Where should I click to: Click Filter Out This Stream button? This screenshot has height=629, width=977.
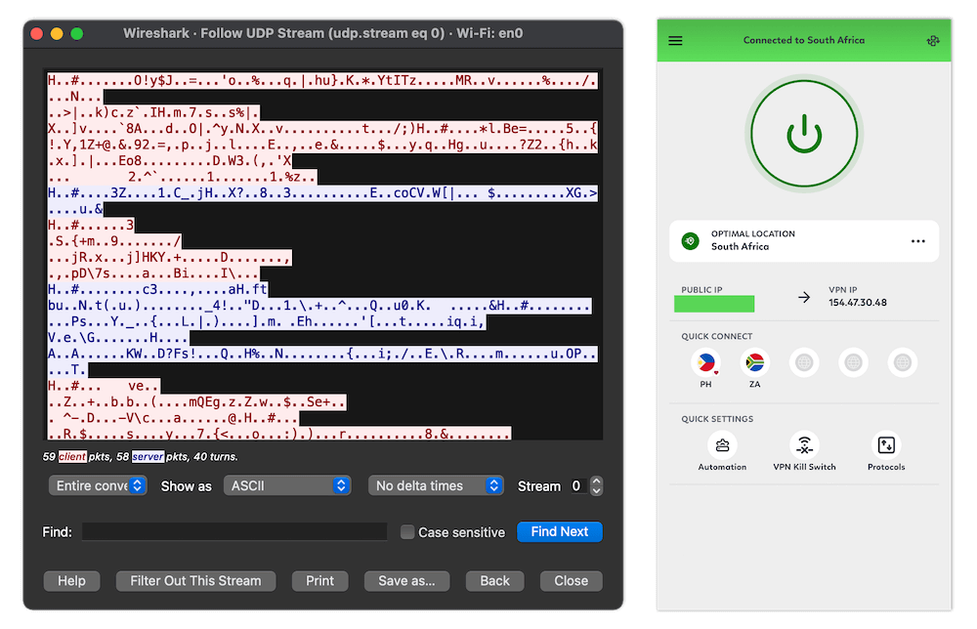tap(195, 580)
